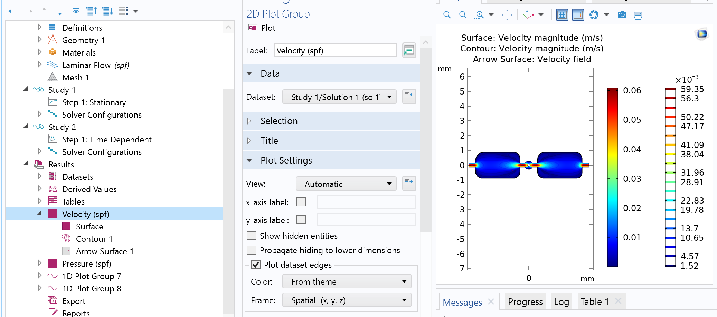Take a snapshot with the camera icon
Image resolution: width=717 pixels, height=317 pixels.
click(622, 15)
